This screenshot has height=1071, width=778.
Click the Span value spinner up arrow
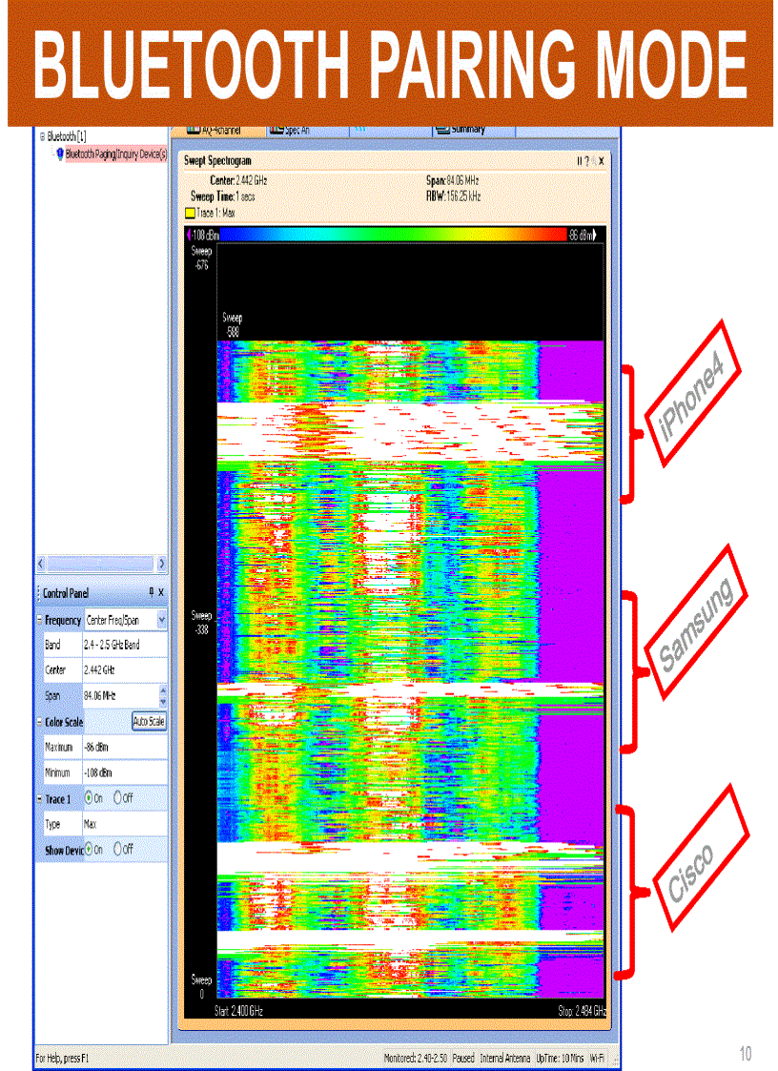tap(161, 689)
